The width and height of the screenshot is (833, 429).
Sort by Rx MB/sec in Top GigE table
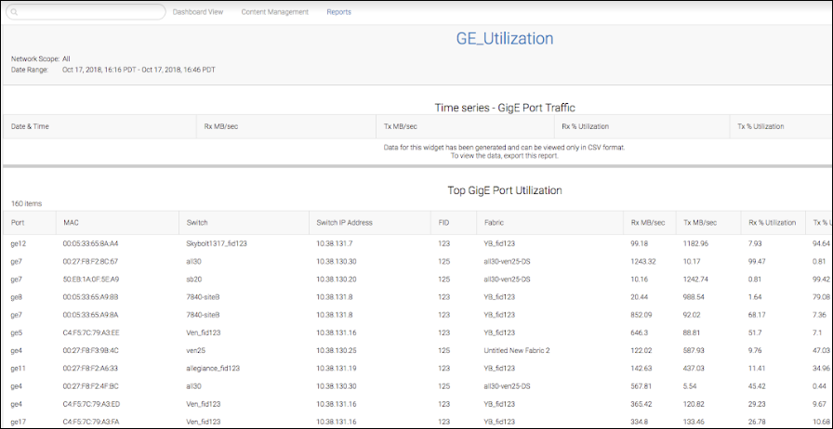tap(647, 223)
